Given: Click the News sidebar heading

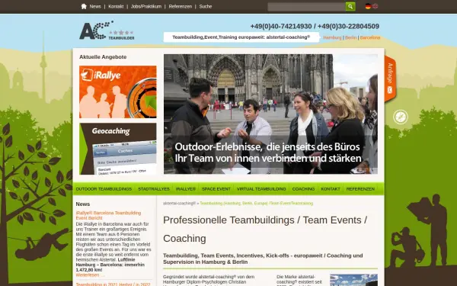Looking at the screenshot, I should click(x=83, y=204).
